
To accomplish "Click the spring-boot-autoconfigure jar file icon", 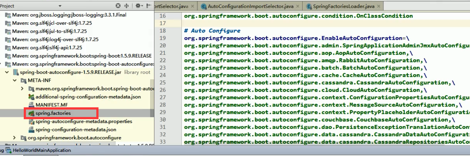I will click(x=16, y=72).
